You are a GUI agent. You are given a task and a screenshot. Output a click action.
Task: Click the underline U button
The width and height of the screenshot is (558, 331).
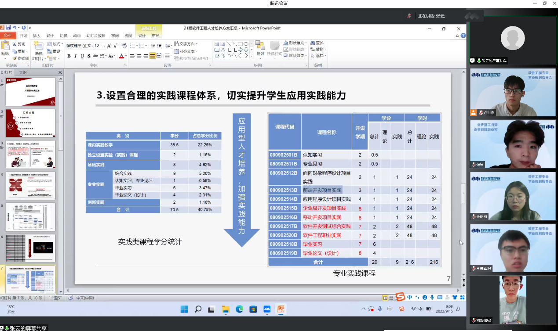tap(82, 56)
